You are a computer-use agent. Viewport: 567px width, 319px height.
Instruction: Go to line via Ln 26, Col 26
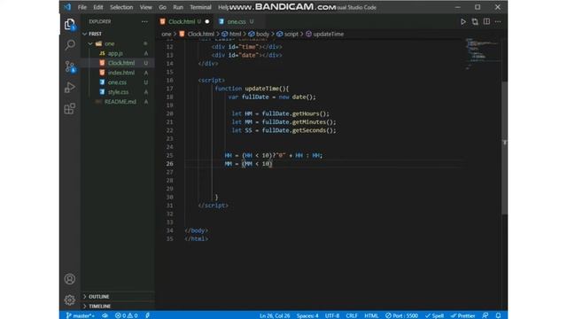275,315
